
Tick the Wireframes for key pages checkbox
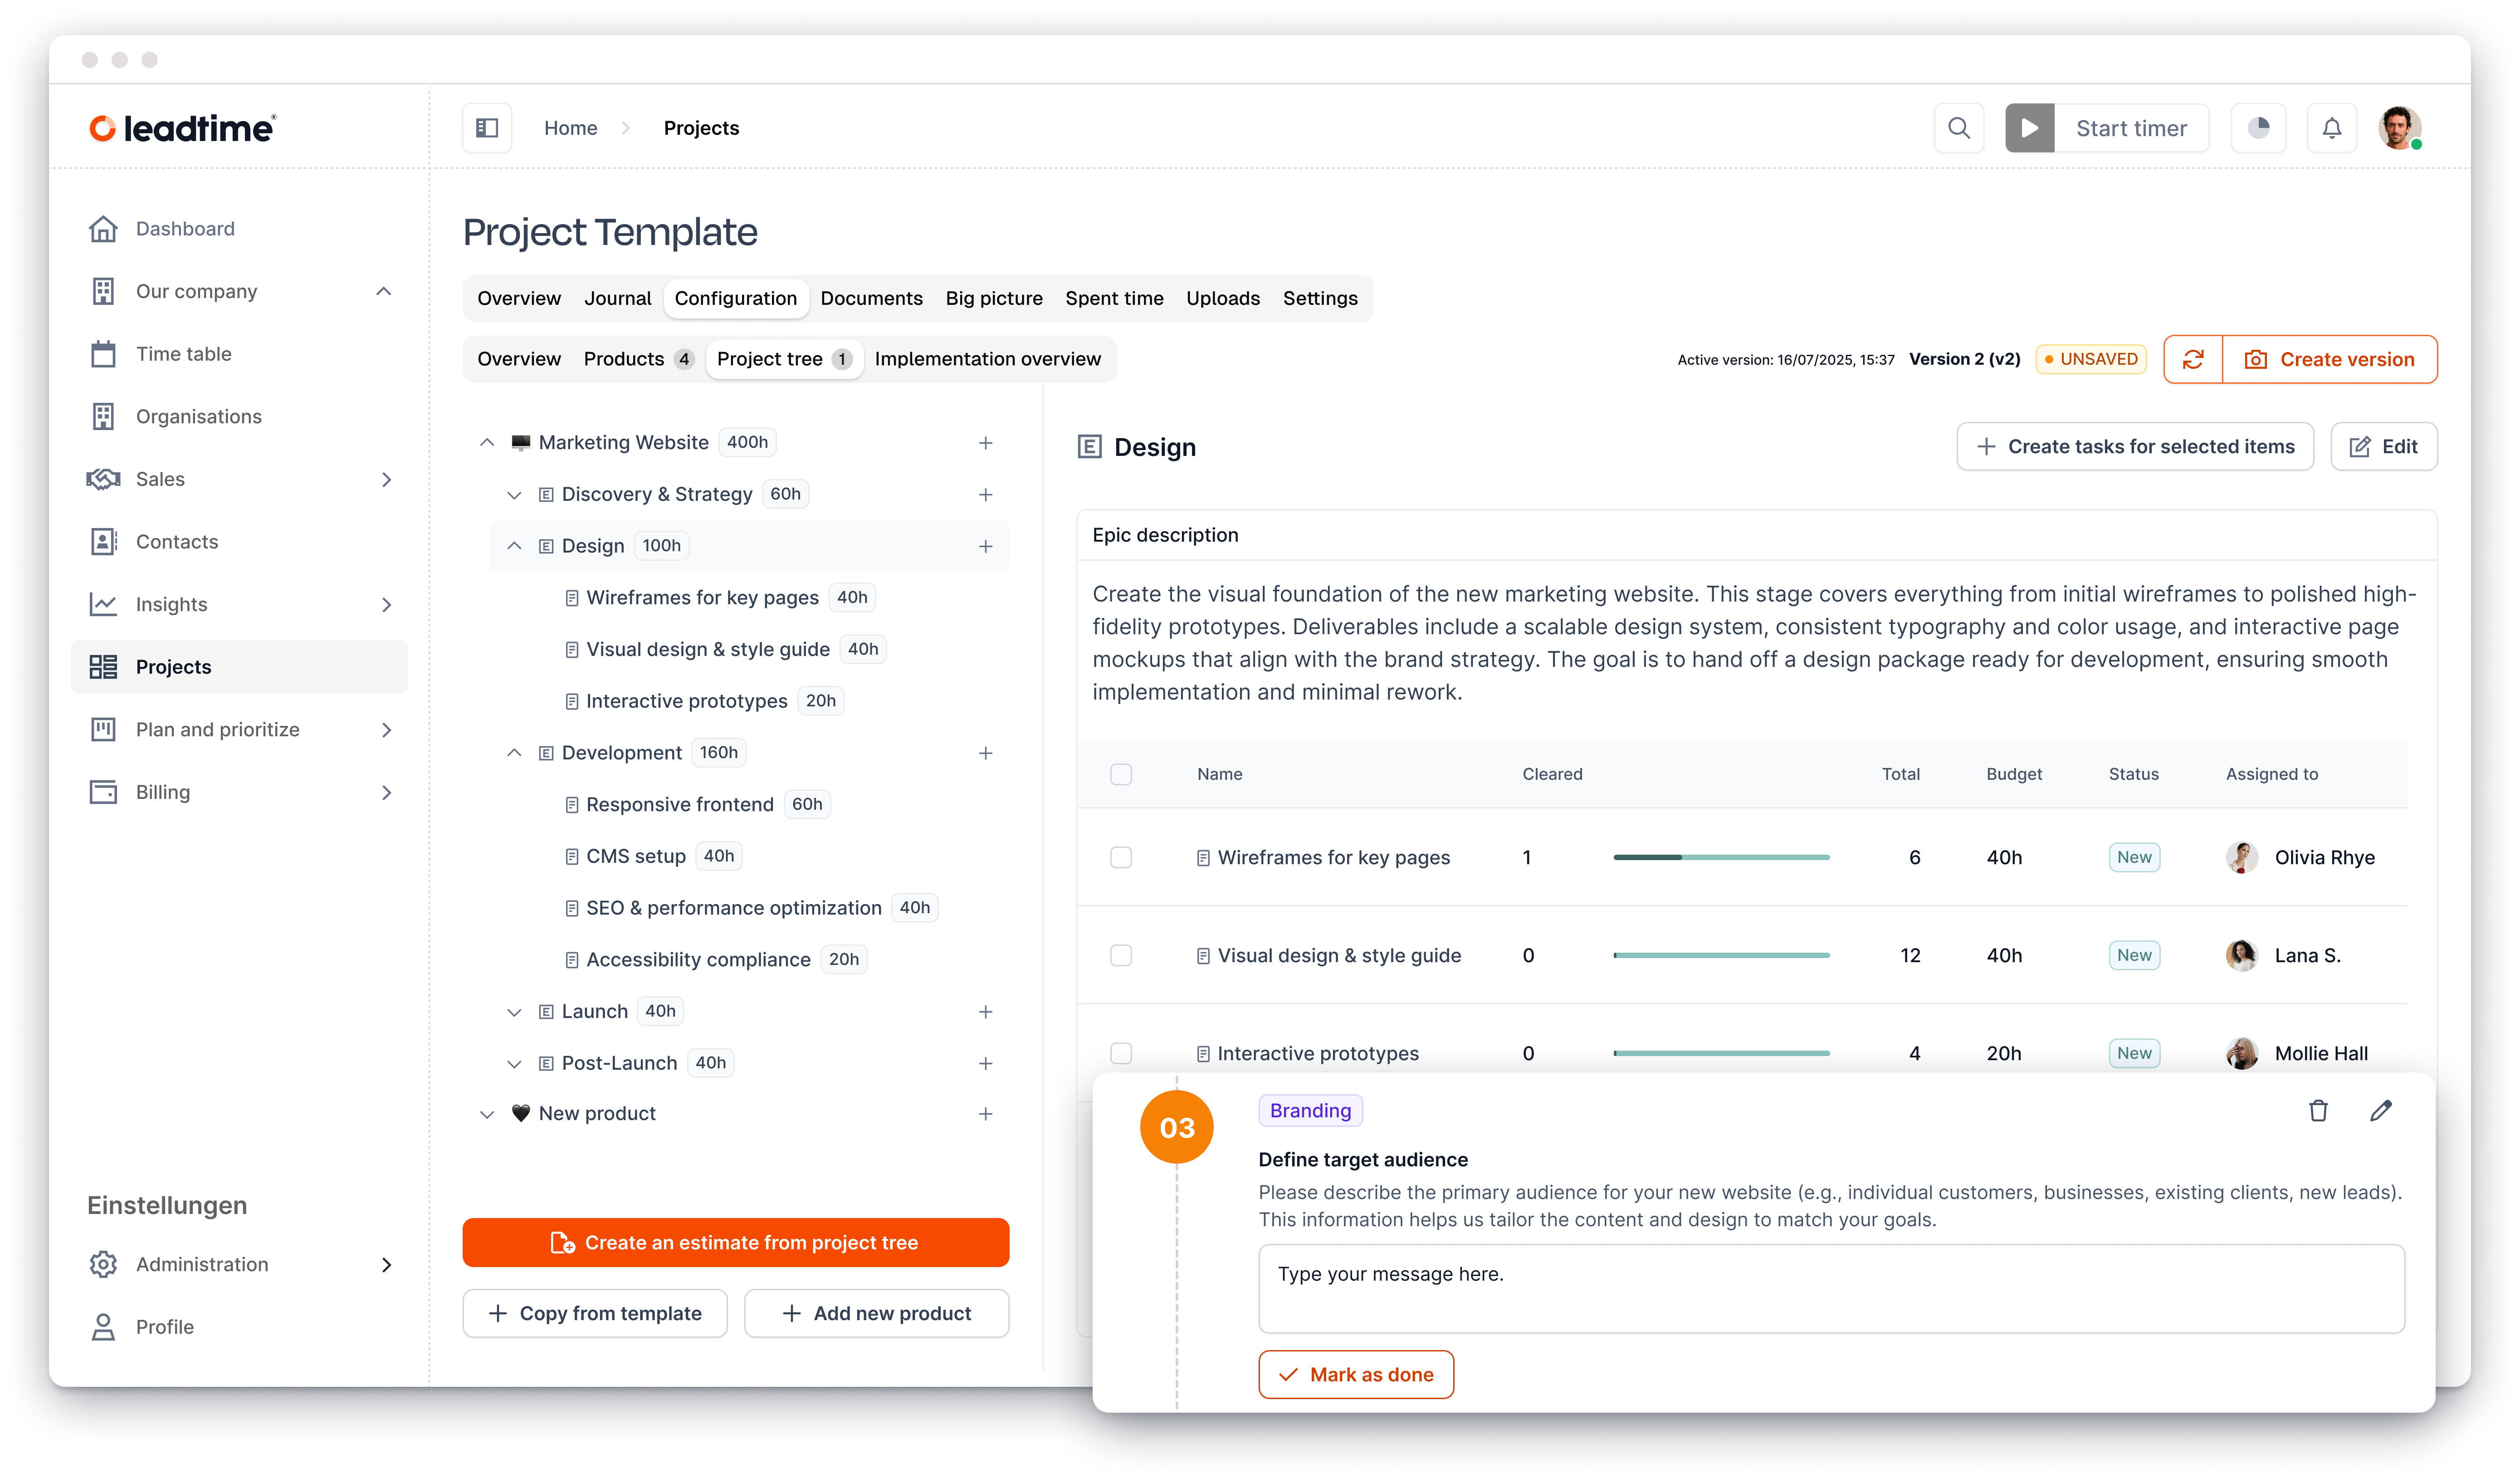(x=1121, y=857)
